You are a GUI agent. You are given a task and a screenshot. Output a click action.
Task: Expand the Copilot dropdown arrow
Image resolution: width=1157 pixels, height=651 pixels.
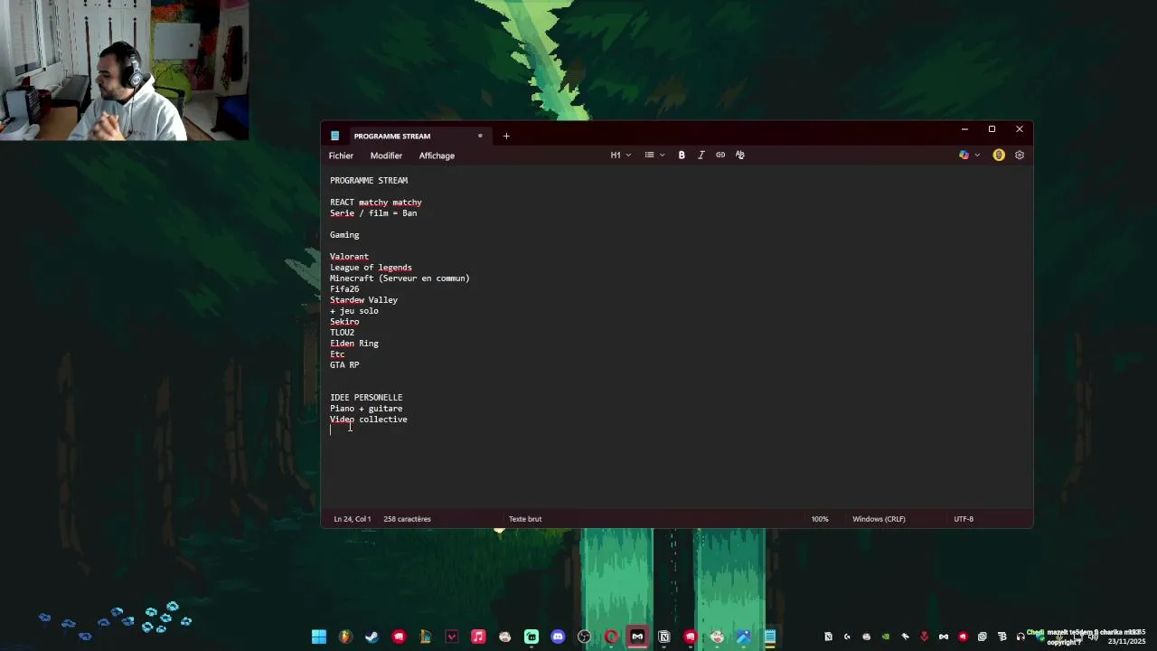(977, 155)
